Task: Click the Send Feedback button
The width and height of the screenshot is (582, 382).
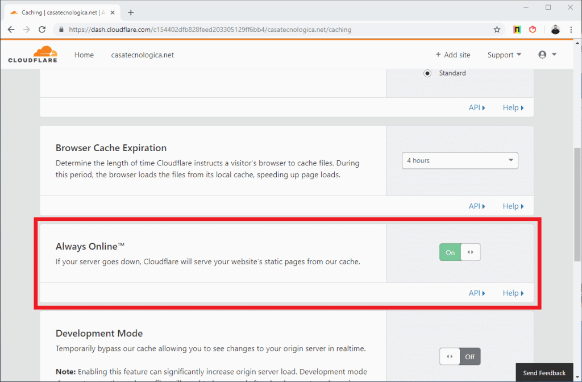Action: (543, 372)
